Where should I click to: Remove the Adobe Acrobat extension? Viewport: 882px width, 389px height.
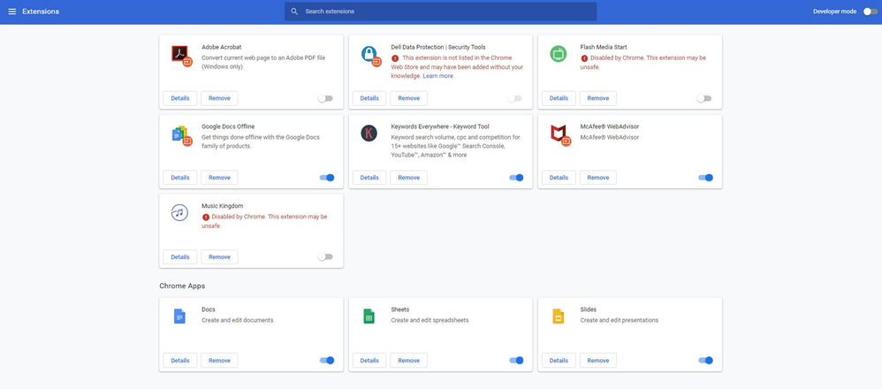[219, 98]
